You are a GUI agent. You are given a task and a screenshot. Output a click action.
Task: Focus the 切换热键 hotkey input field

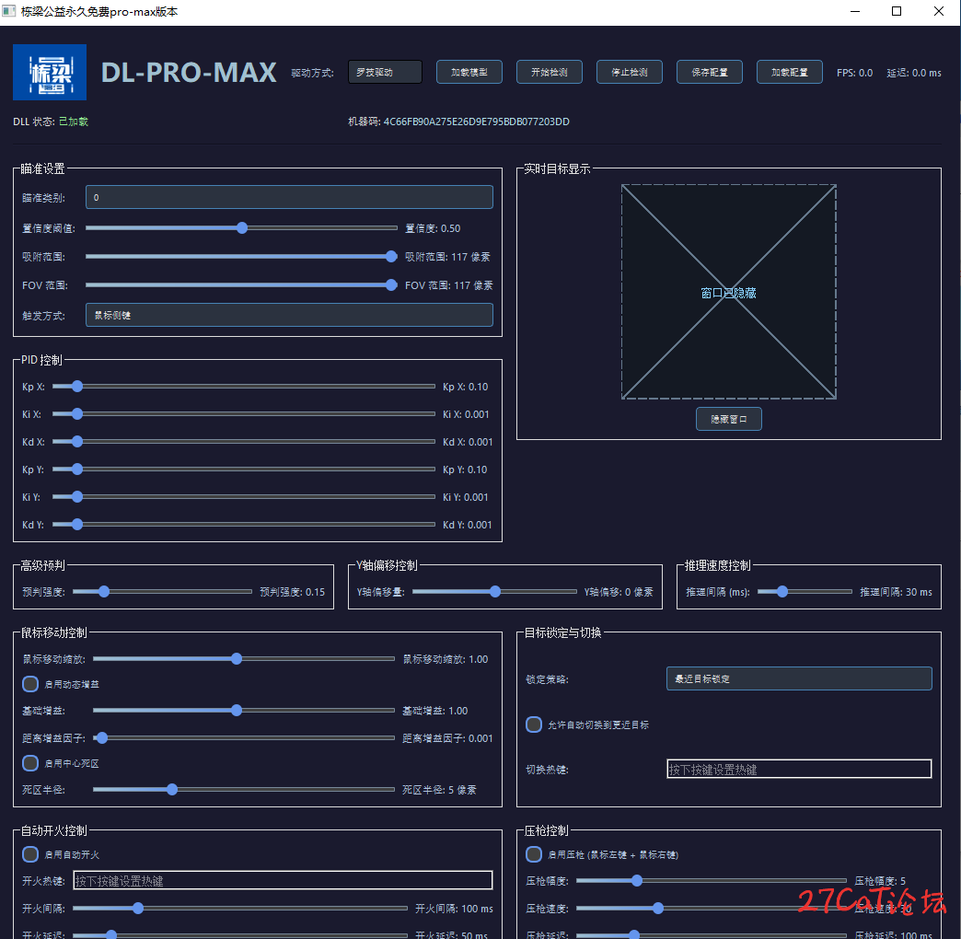[799, 769]
